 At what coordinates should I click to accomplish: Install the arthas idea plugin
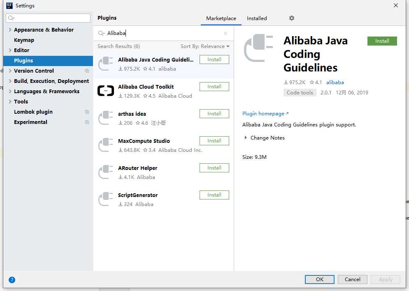click(x=214, y=114)
